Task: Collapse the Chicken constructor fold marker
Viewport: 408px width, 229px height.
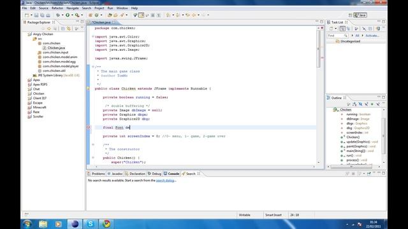Action: pyautogui.click(x=93, y=158)
